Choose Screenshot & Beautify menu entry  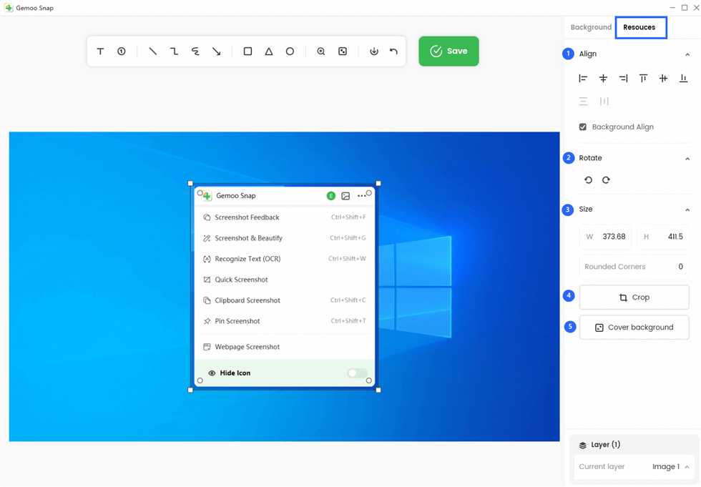click(285, 238)
